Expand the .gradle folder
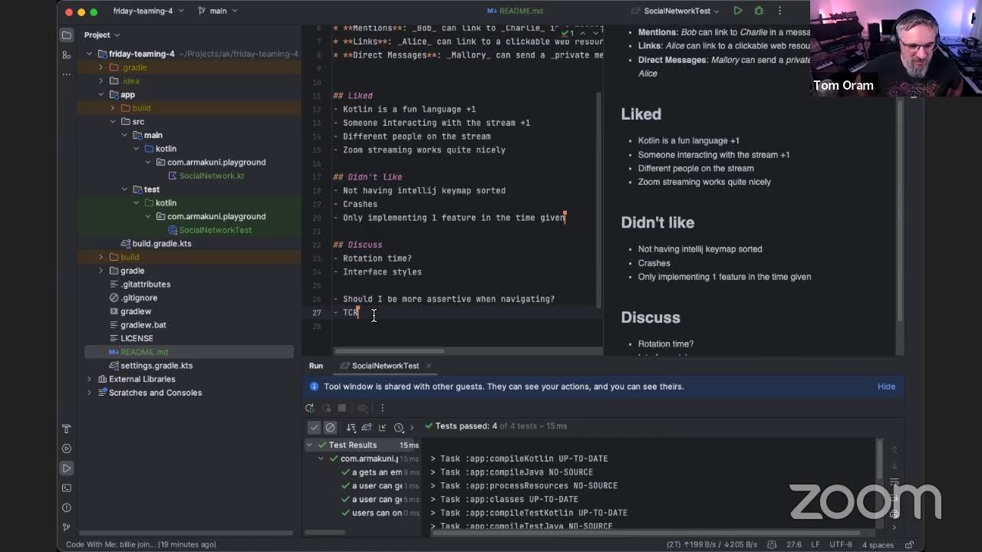This screenshot has height=552, width=982. coord(101,67)
